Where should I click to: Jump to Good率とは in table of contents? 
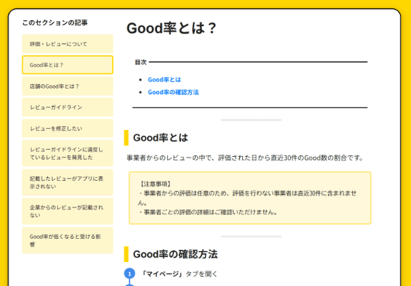[164, 80]
